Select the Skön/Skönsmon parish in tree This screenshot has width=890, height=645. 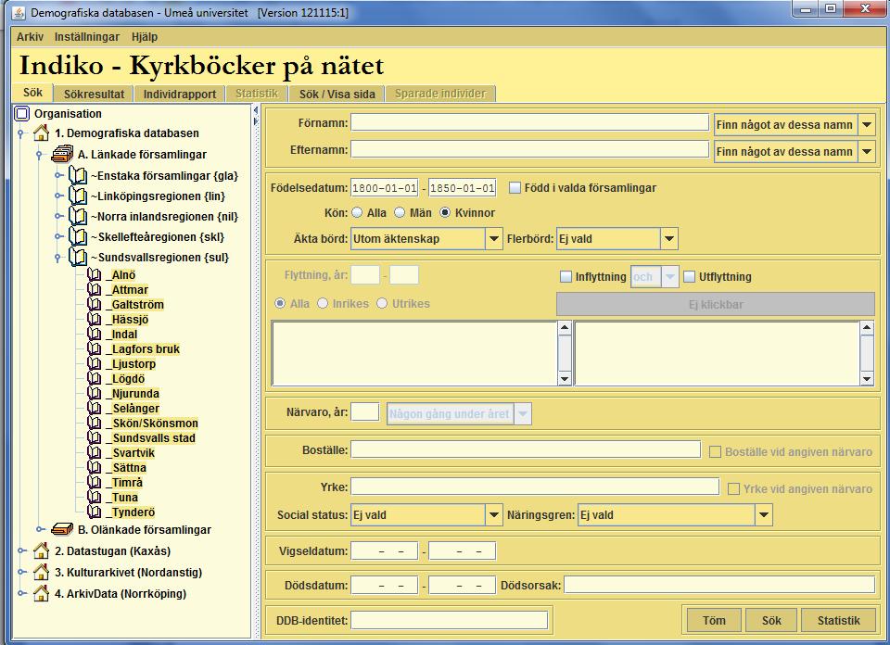[x=155, y=424]
